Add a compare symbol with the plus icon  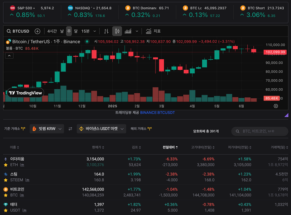[37, 31]
